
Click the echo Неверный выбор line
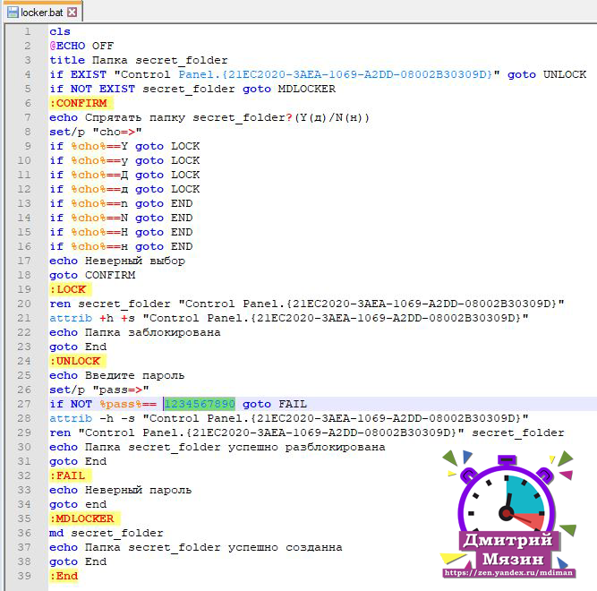click(x=117, y=261)
